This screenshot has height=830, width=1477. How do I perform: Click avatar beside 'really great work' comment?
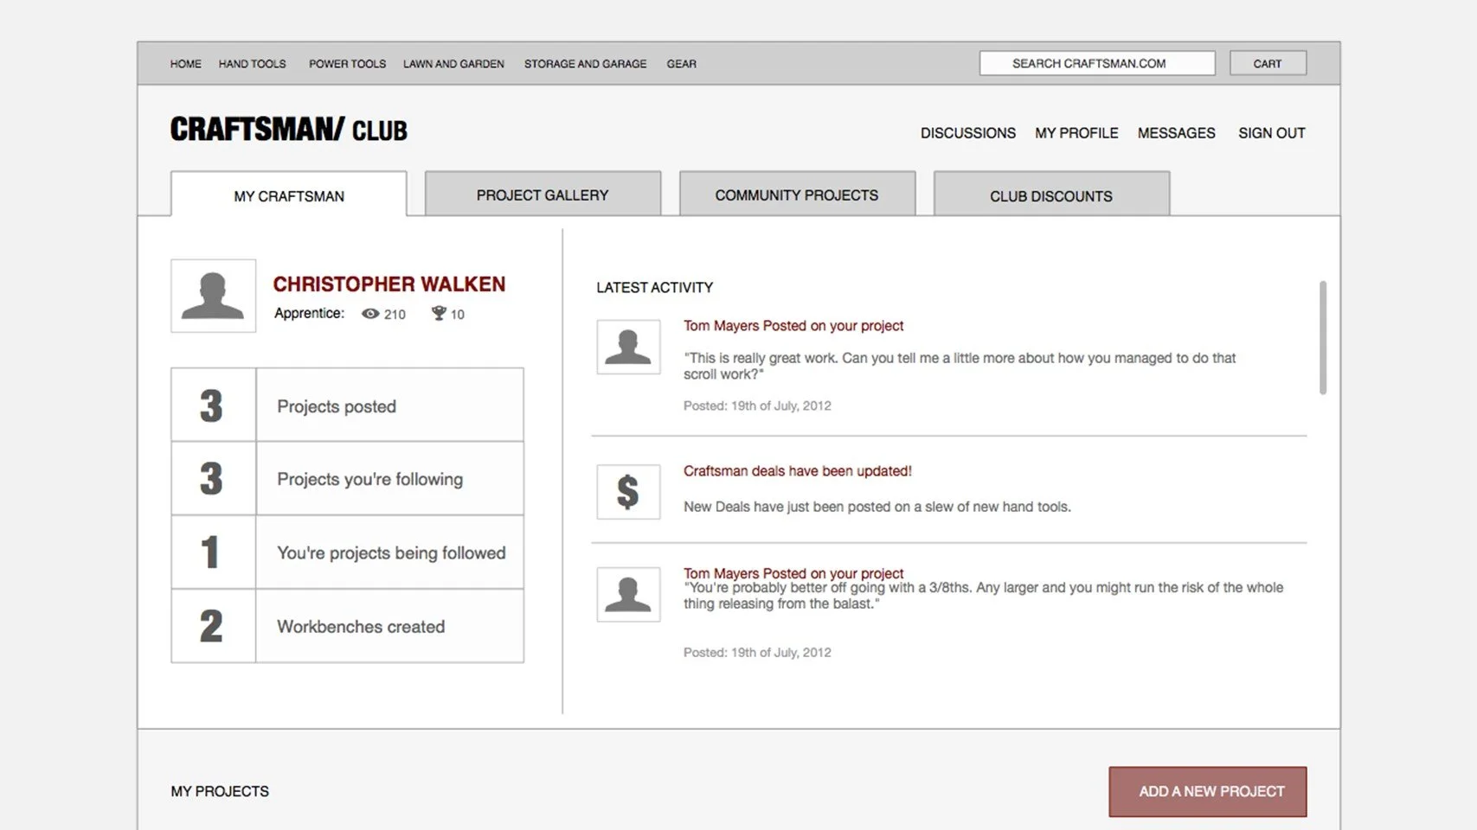point(628,347)
